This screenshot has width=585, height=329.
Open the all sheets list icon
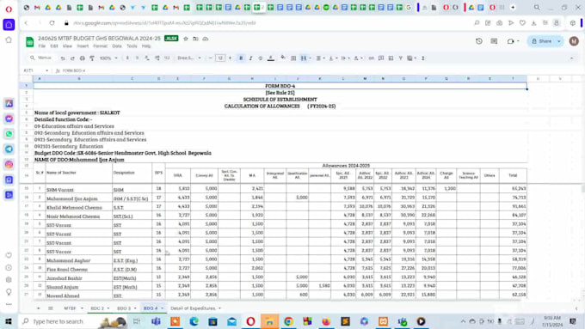pyautogui.click(x=51, y=308)
